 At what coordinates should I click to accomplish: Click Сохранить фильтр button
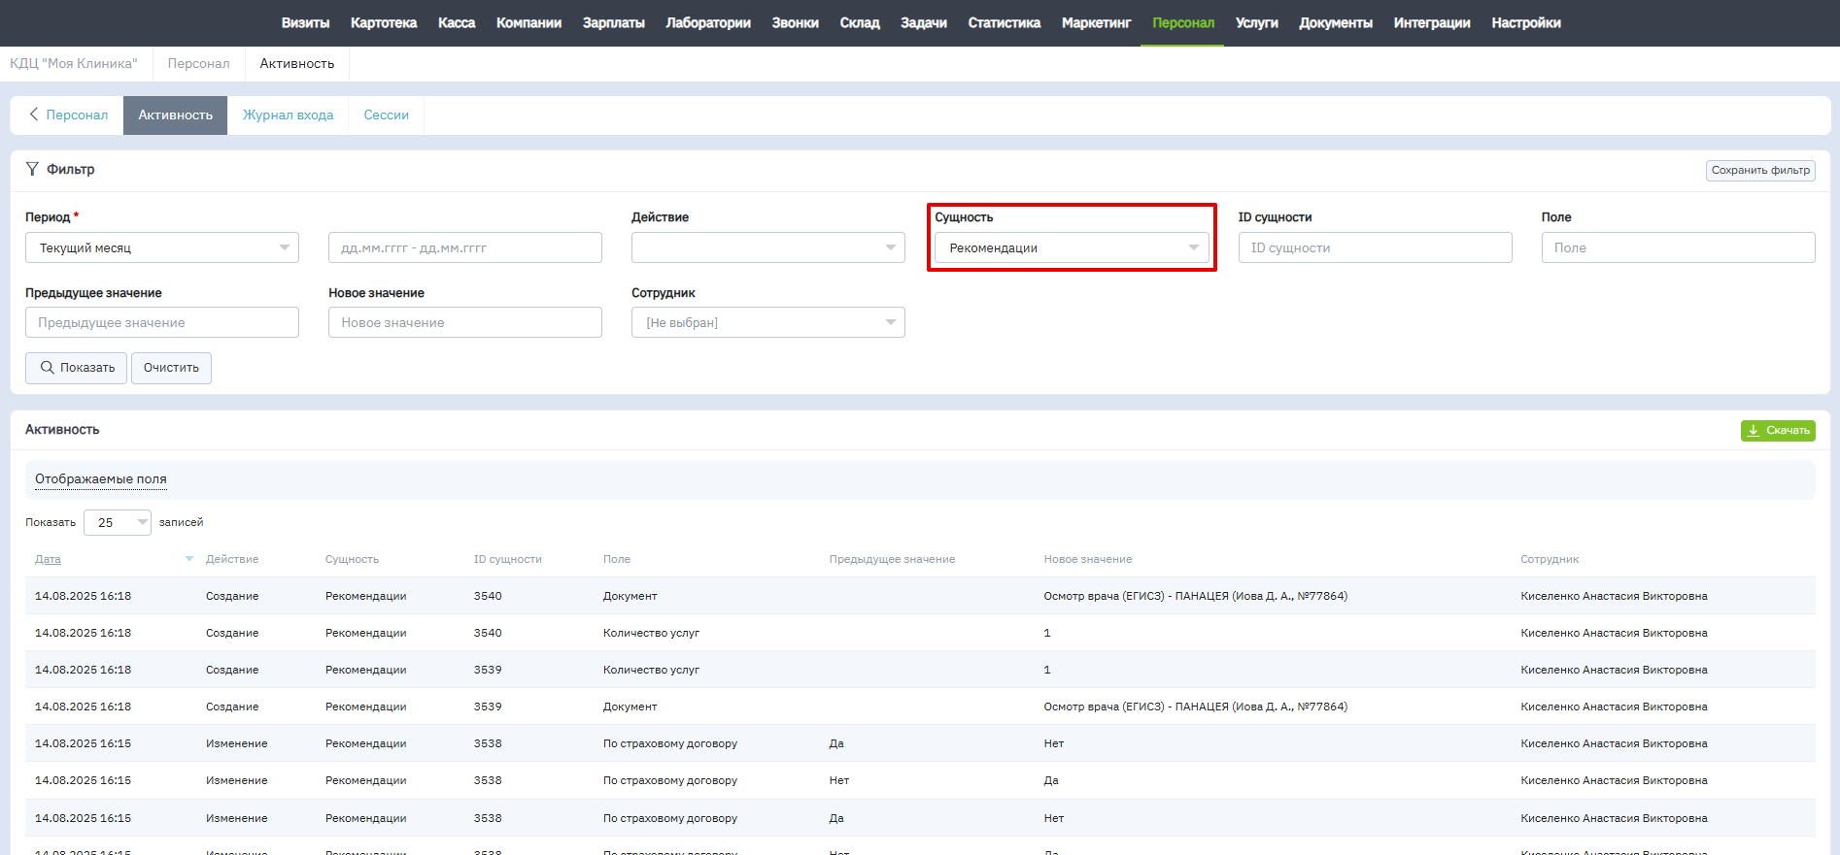1760,170
